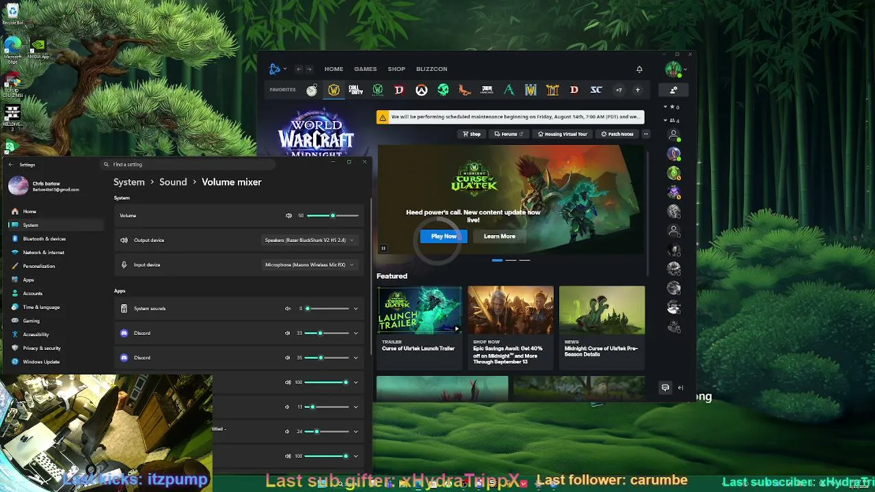Screen dimensions: 875x492
Task: Unmute System sounds speaker icon
Action: point(288,308)
